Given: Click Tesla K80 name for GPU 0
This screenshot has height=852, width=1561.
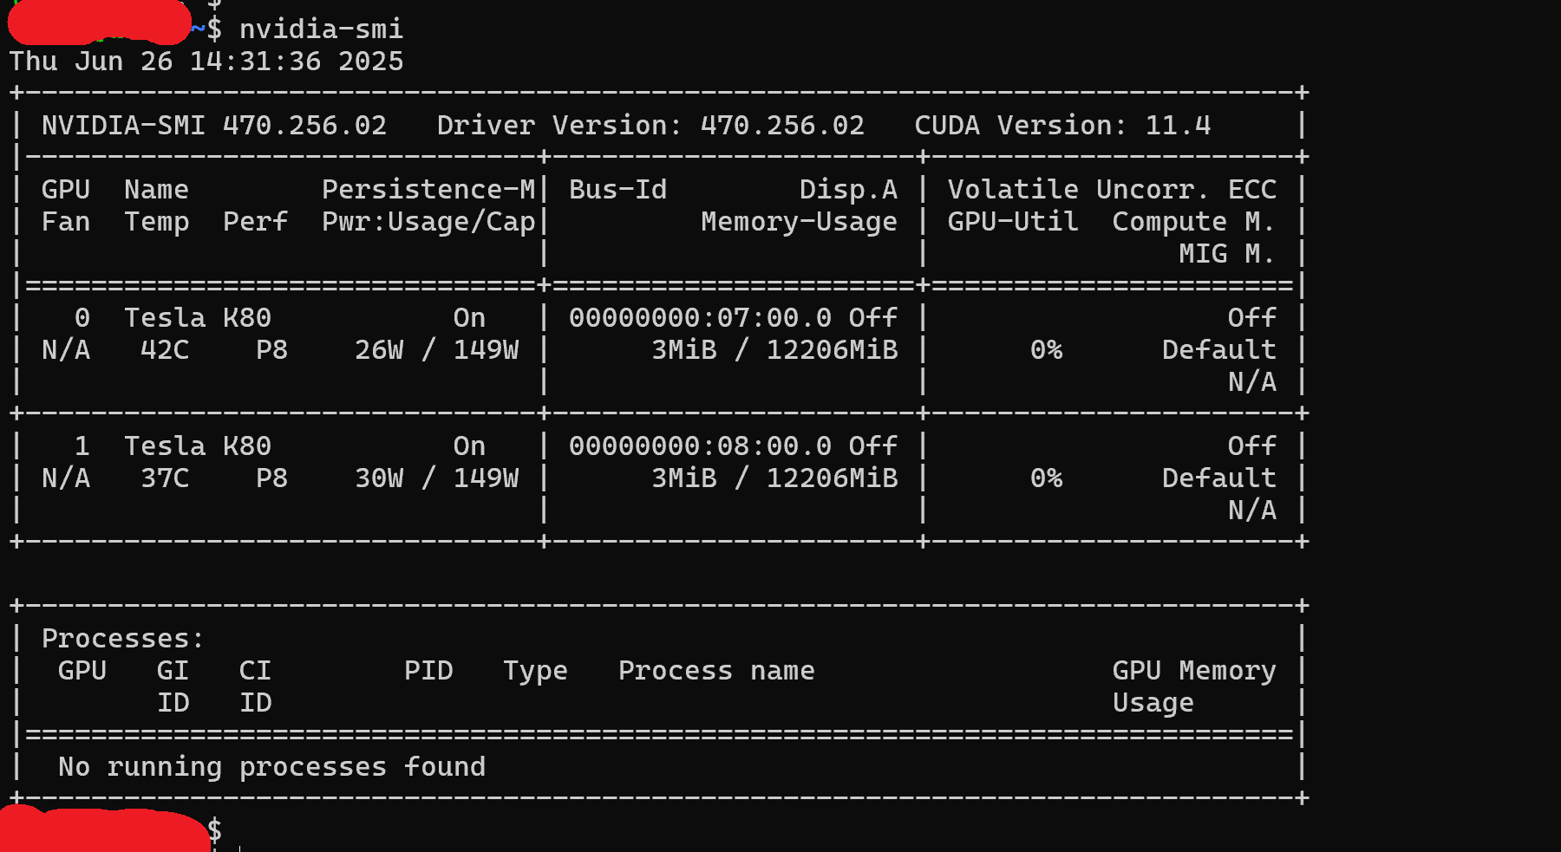Looking at the screenshot, I should (198, 318).
